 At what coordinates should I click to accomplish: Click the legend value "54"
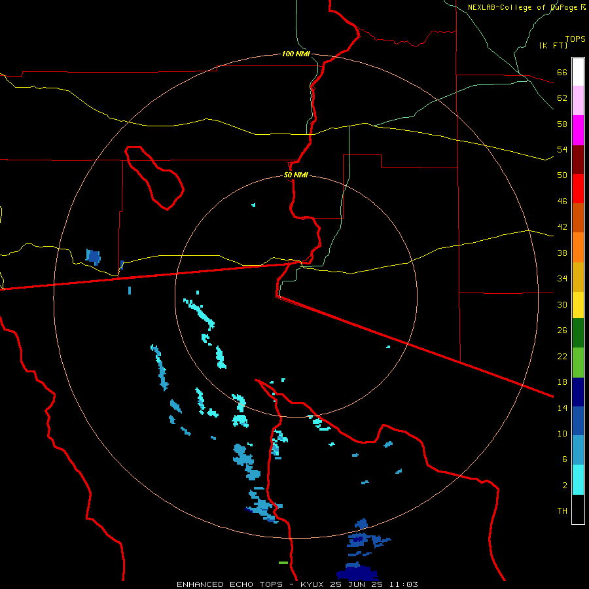(x=562, y=149)
